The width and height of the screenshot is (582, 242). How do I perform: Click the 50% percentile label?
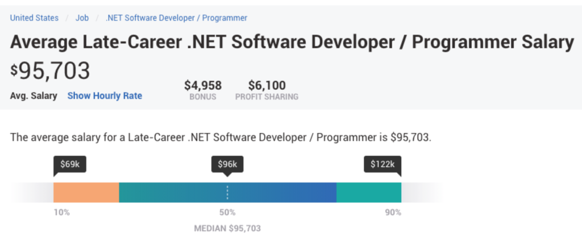(227, 212)
